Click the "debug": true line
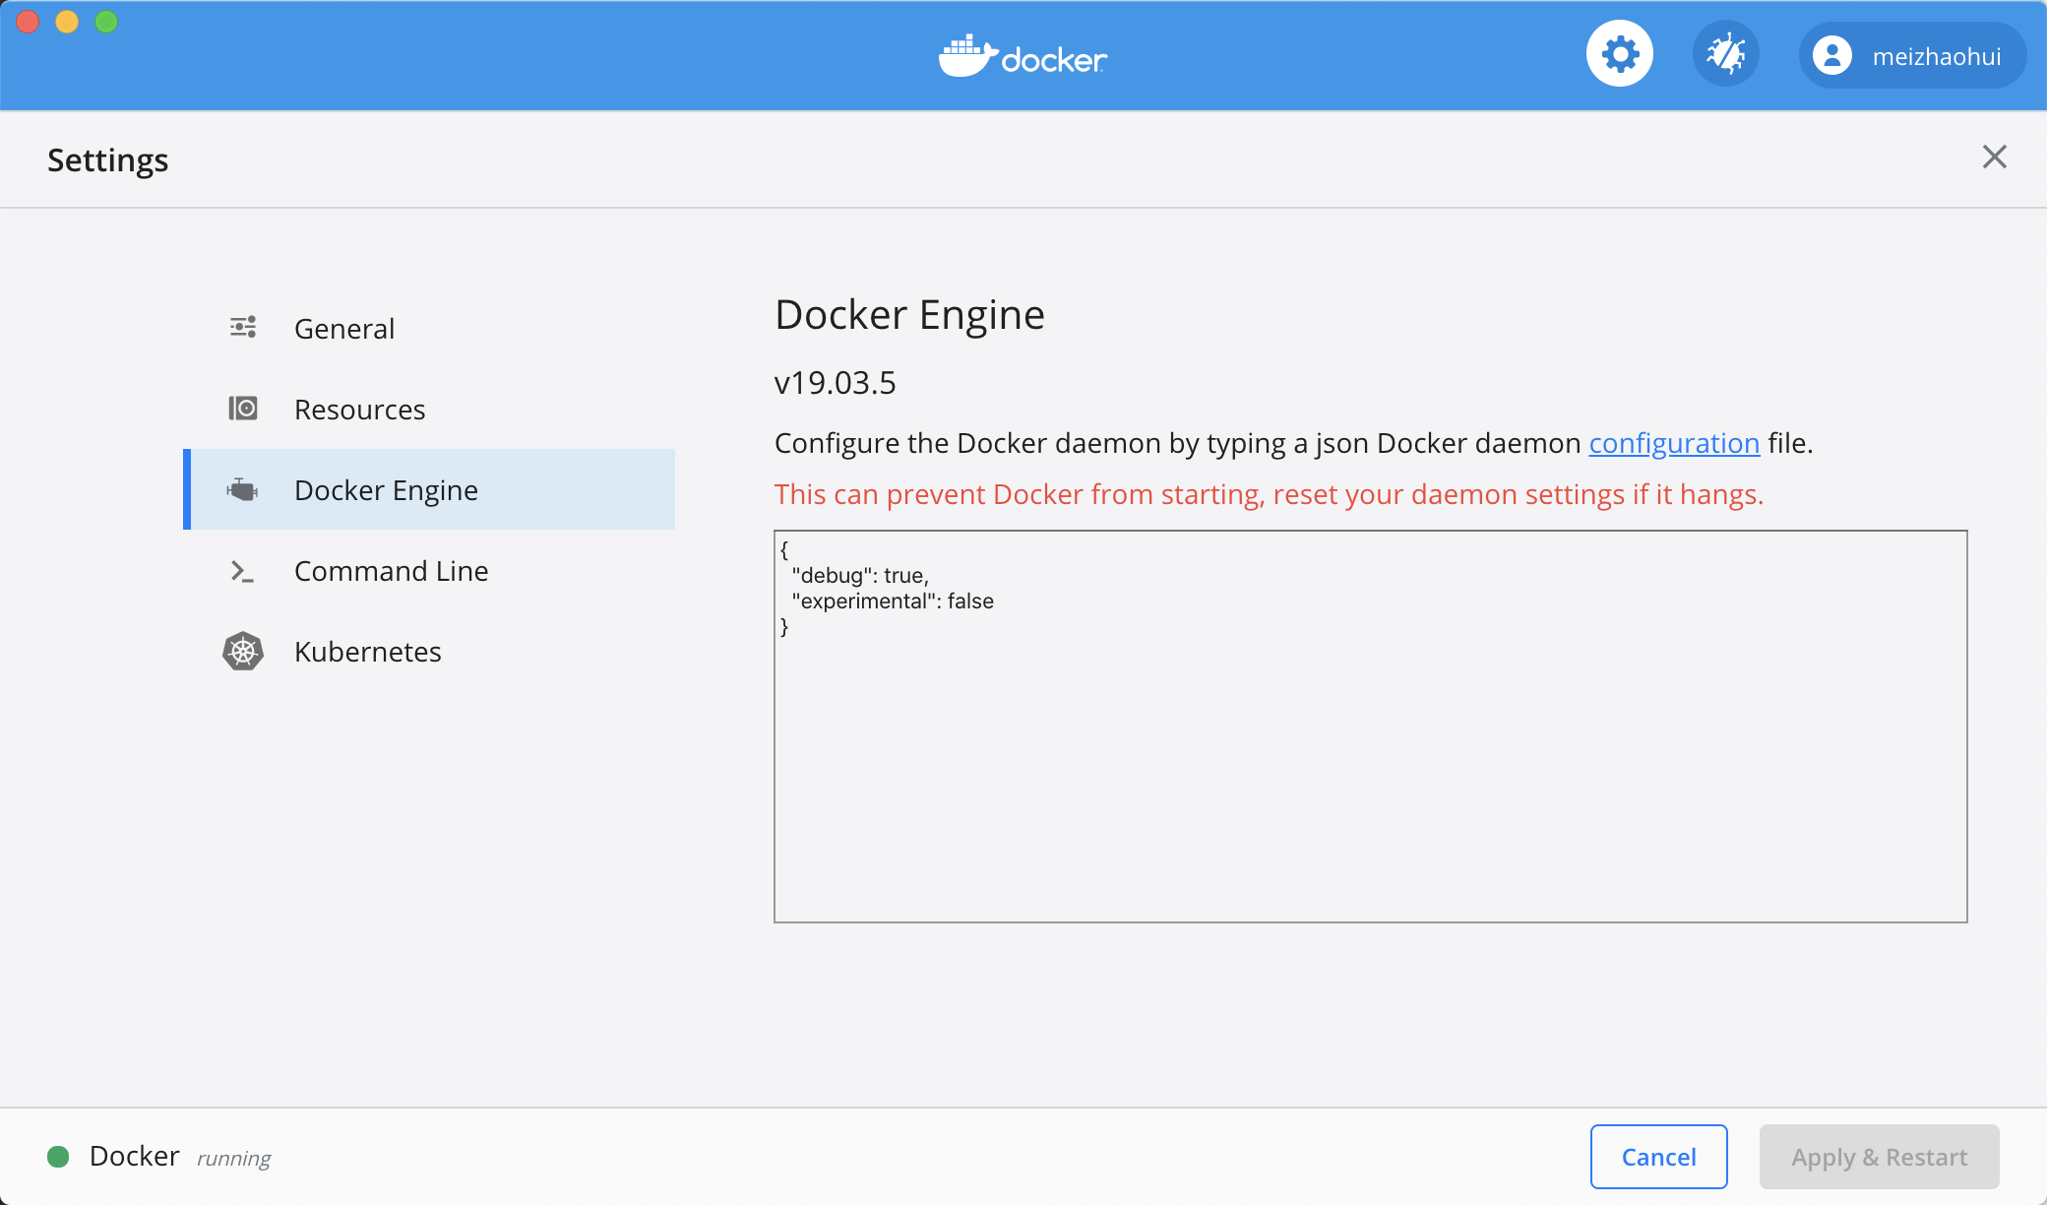 (860, 575)
